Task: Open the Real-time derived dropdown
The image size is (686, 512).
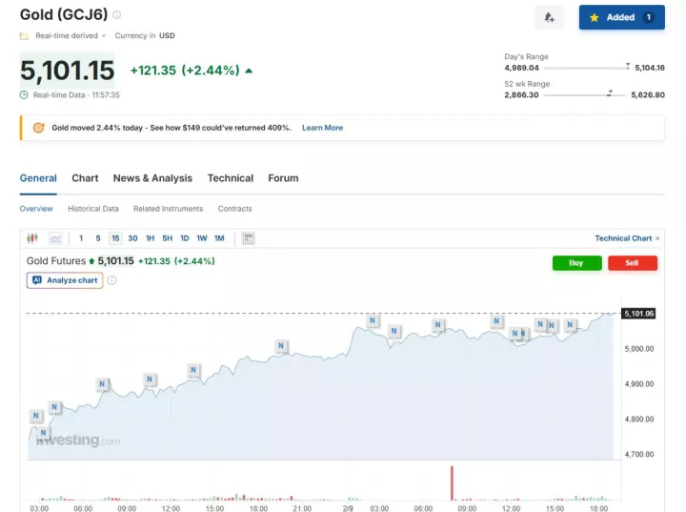Action: click(71, 35)
